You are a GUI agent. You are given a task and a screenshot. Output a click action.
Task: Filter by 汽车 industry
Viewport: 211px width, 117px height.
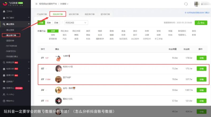point(65,39)
